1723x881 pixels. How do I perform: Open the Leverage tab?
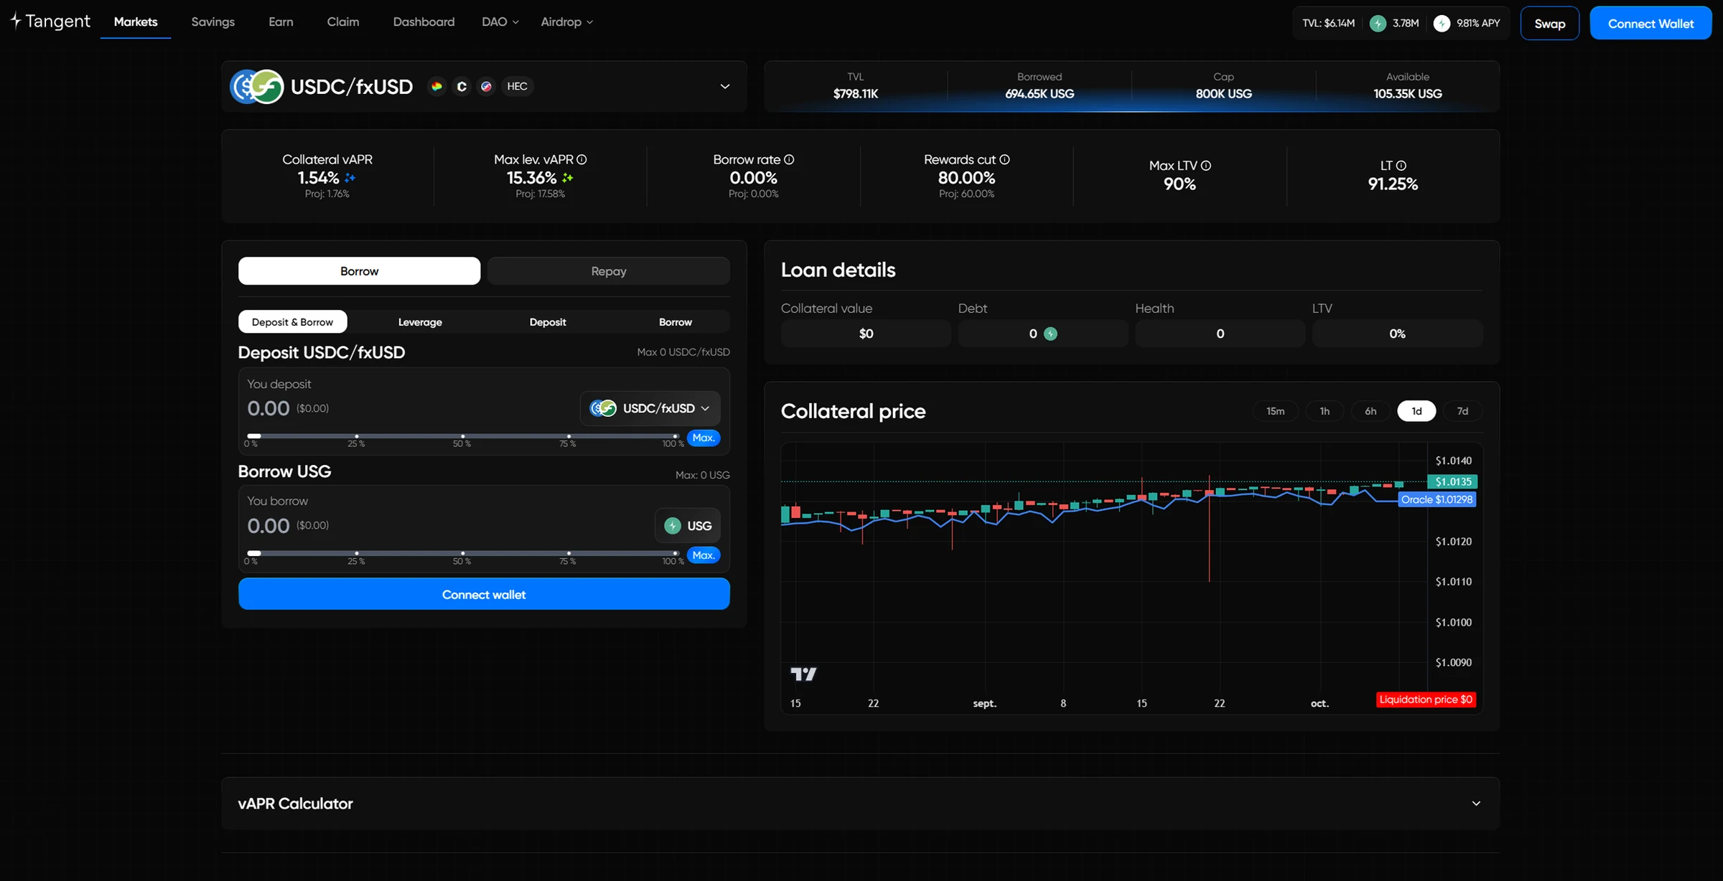(420, 322)
